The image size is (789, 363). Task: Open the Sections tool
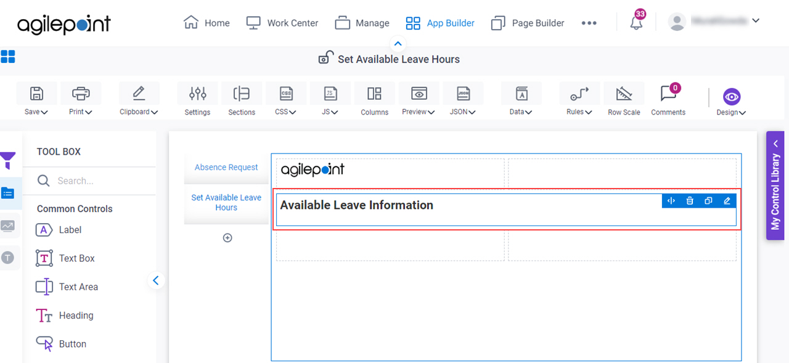coord(242,99)
